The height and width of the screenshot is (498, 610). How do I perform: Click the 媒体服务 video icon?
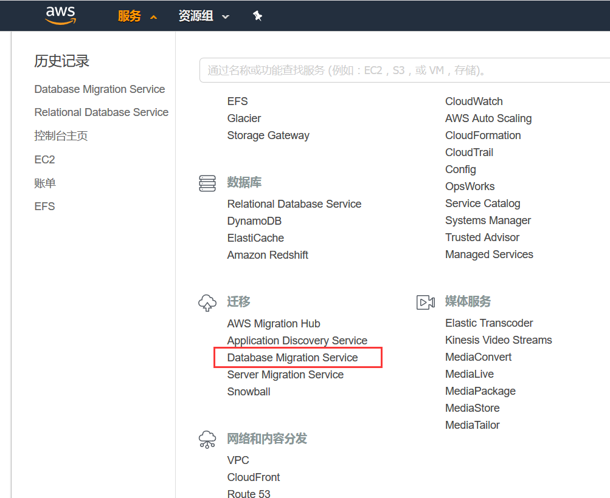tap(426, 302)
